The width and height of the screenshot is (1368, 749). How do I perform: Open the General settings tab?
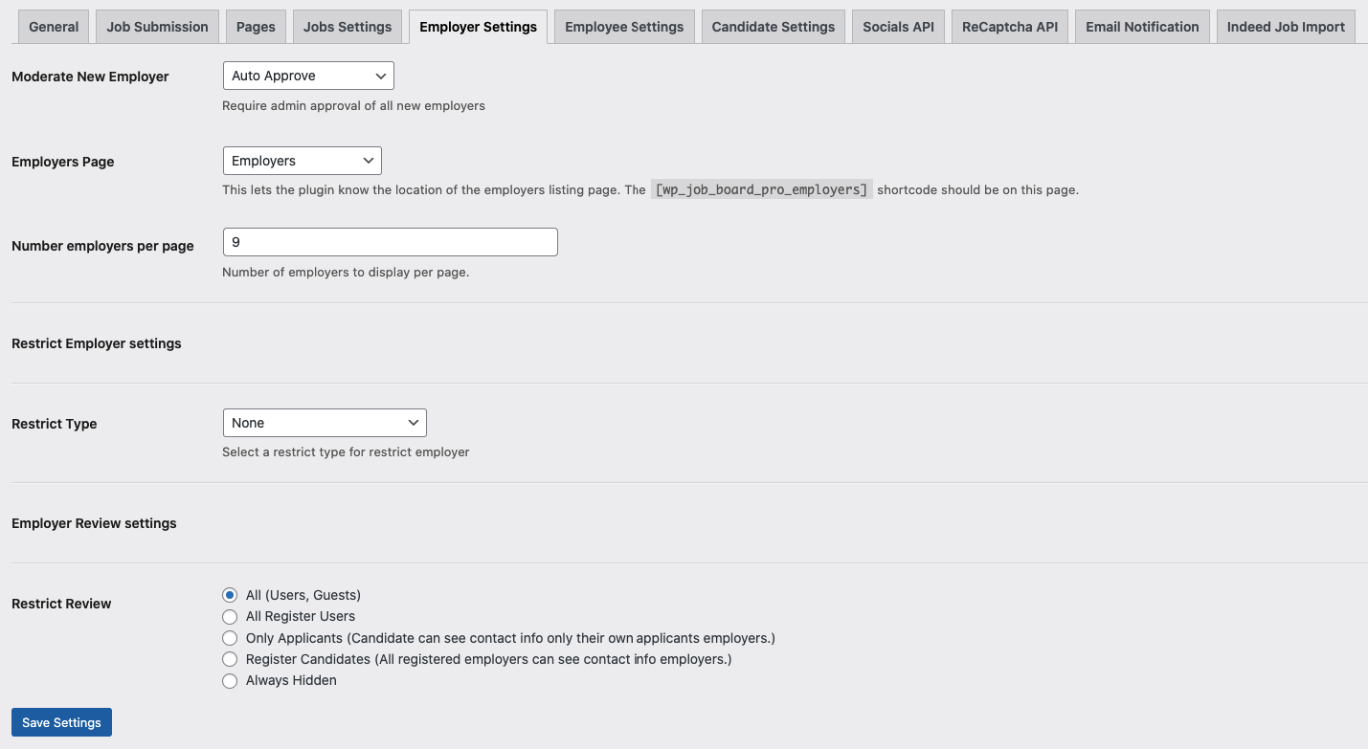pyautogui.click(x=54, y=27)
